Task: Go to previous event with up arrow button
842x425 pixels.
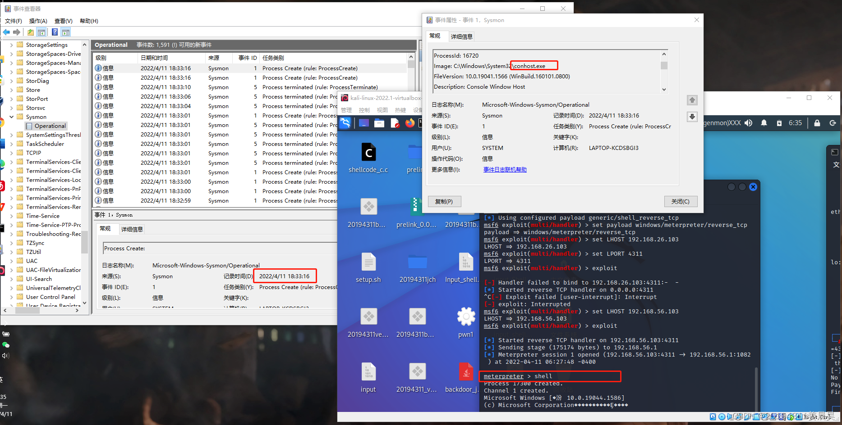Action: click(692, 100)
